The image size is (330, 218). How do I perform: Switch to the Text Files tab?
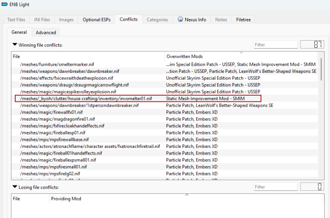tap(17, 20)
